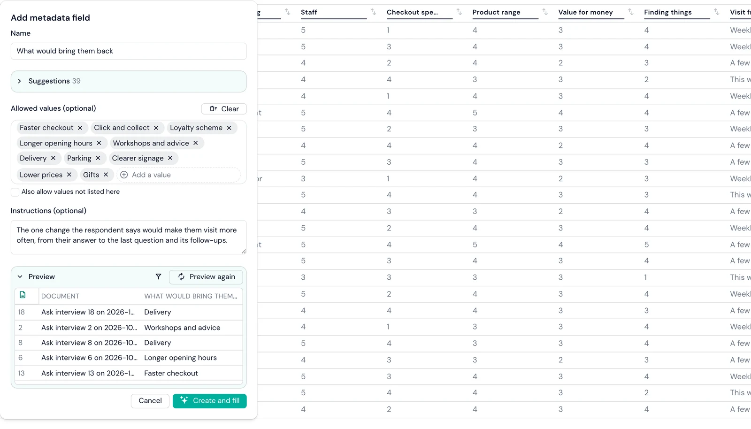
Task: Sort by the Value for money column
Action: point(631,12)
